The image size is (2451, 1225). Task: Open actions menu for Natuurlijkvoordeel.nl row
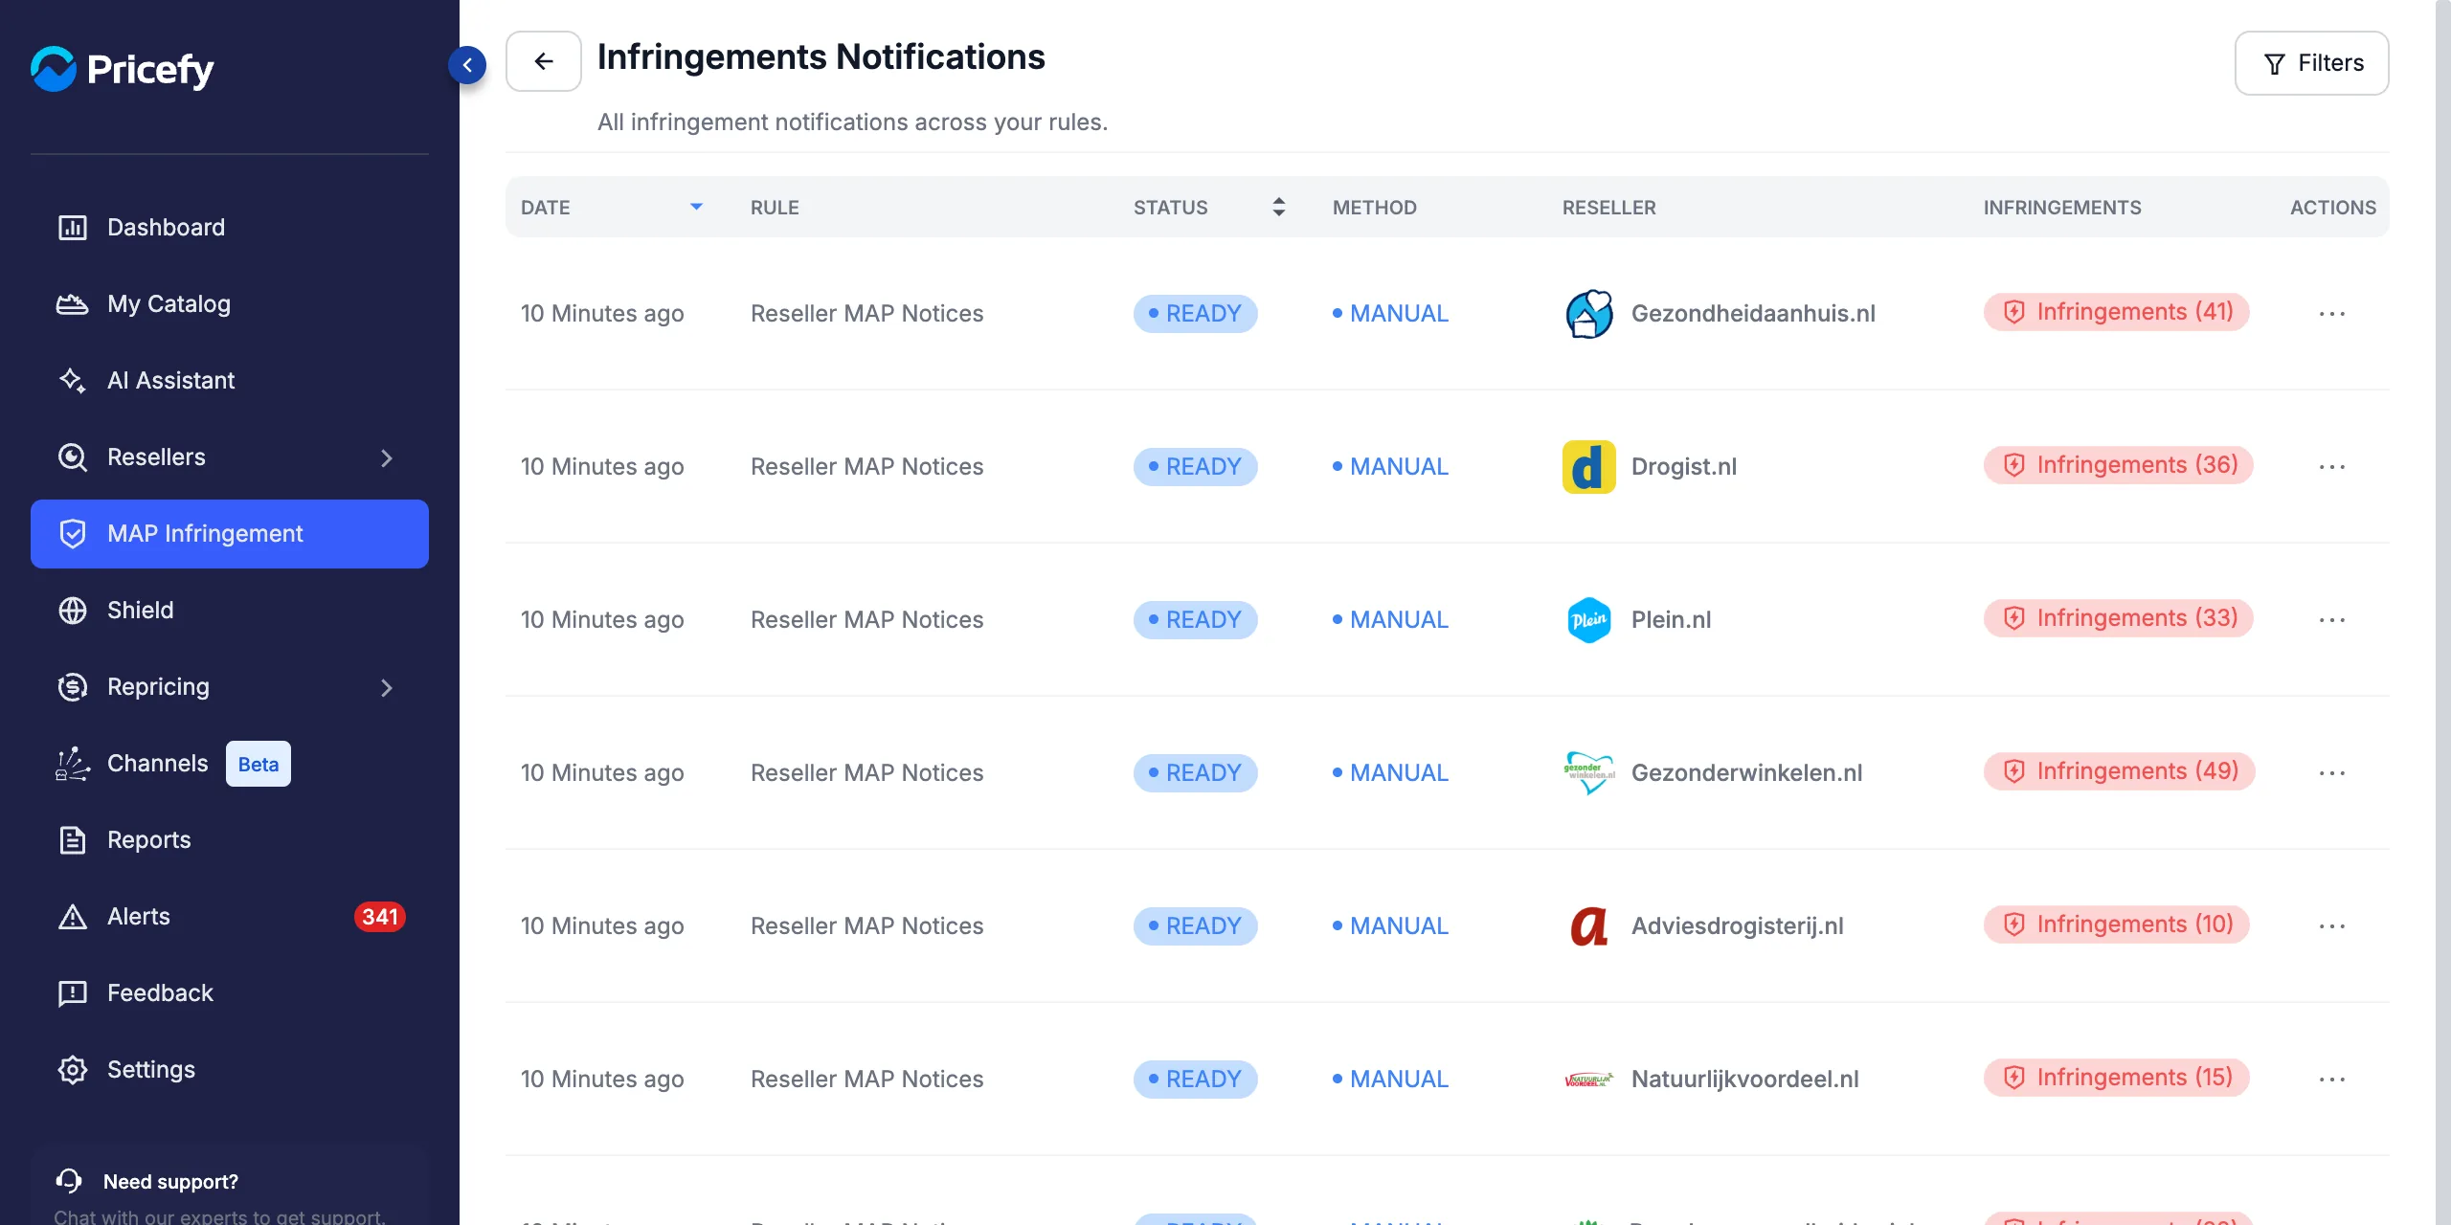2332,1080
